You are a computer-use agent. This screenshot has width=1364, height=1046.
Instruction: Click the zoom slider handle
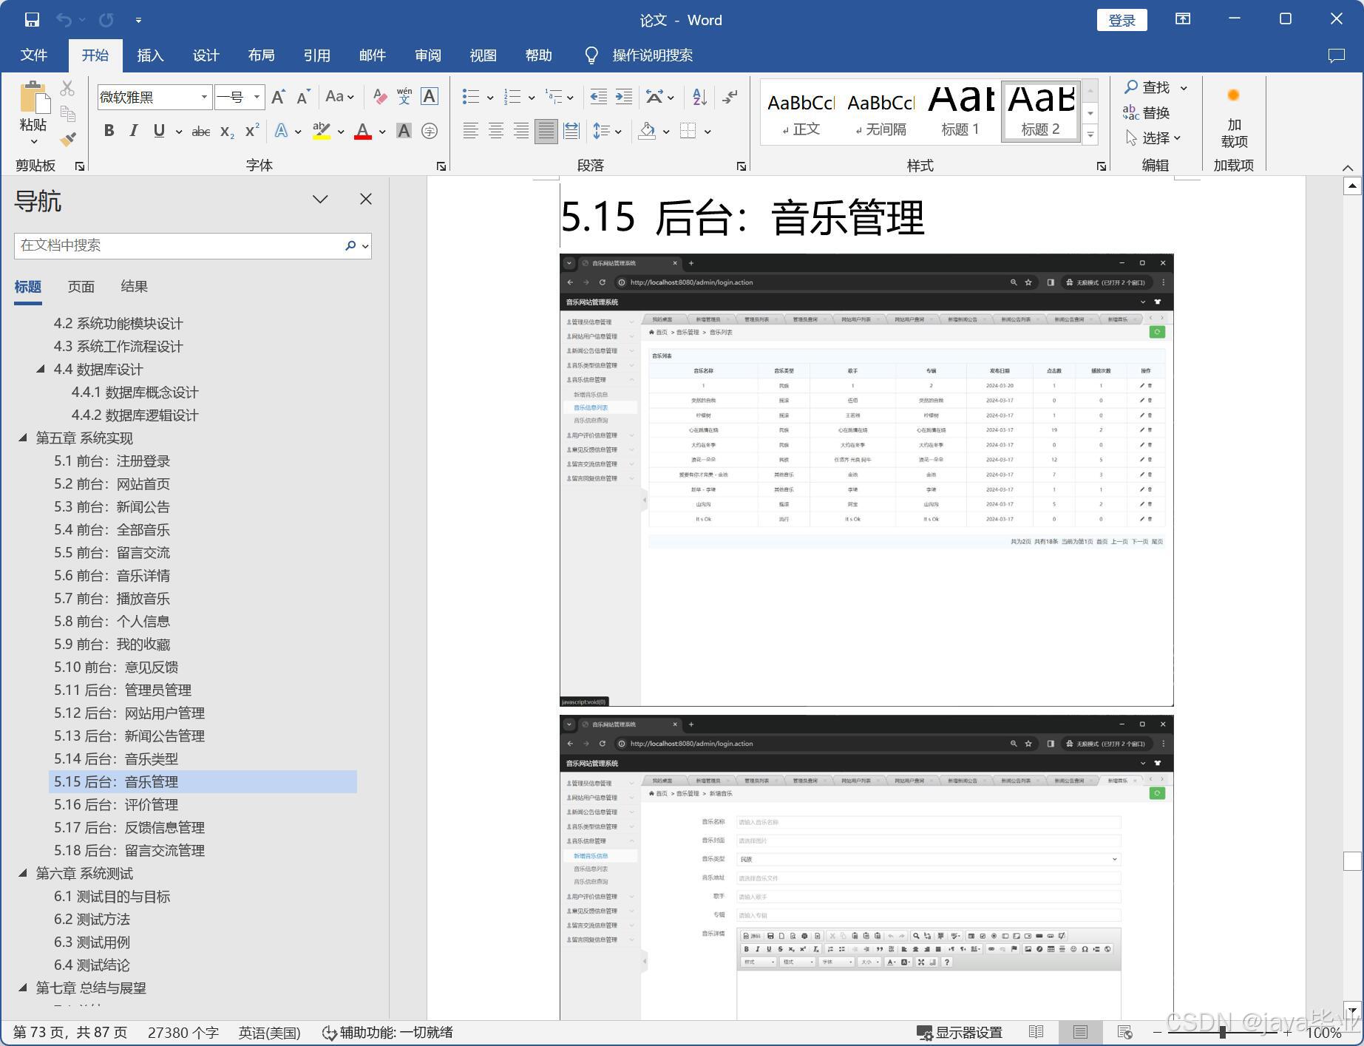coord(1223,1033)
